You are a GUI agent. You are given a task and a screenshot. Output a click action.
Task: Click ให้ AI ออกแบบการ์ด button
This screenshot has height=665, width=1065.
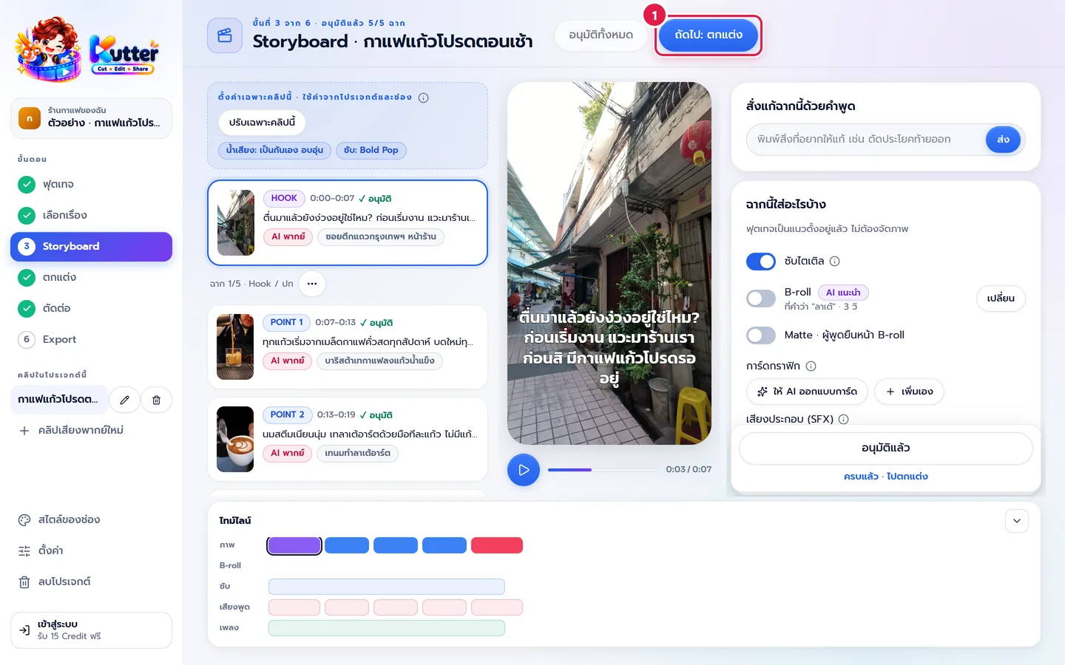[x=808, y=392]
